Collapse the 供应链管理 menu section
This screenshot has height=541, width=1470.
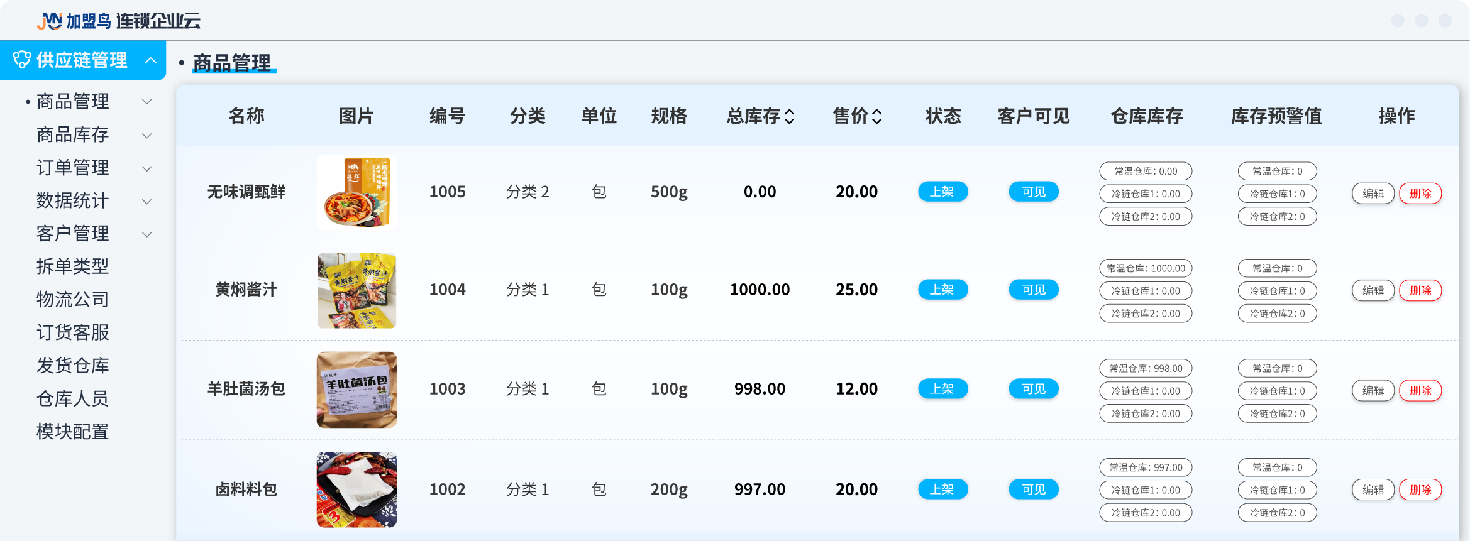(151, 60)
